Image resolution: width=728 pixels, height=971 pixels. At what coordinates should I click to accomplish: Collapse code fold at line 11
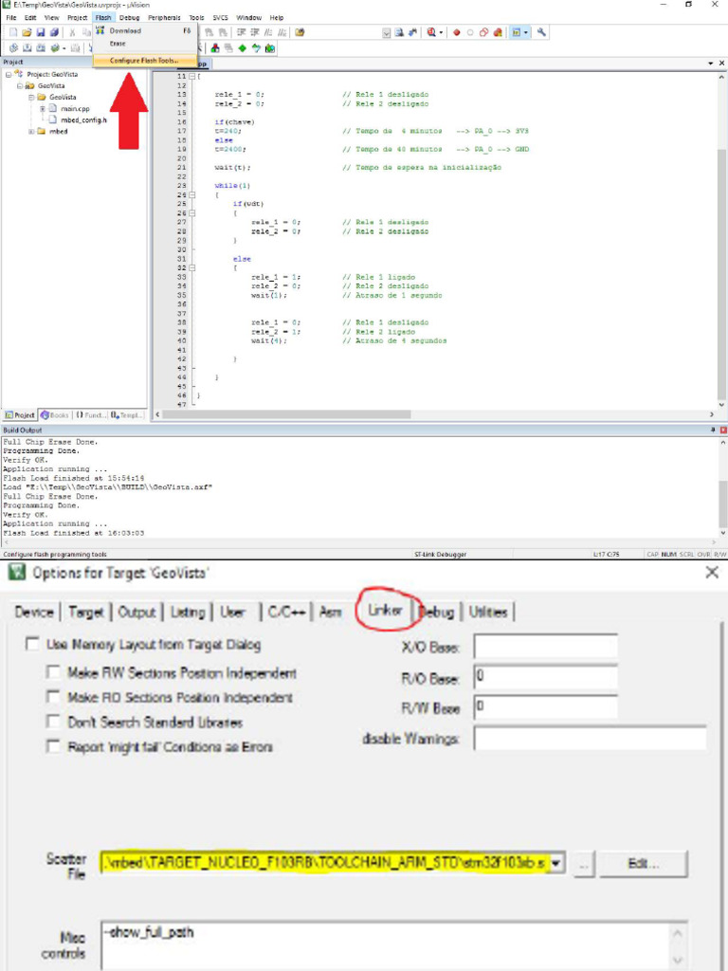(191, 76)
